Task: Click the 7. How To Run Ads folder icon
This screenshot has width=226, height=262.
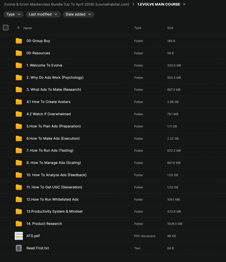Action: 19,151
